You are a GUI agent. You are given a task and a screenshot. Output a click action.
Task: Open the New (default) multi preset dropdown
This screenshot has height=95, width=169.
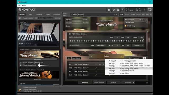(93, 15)
